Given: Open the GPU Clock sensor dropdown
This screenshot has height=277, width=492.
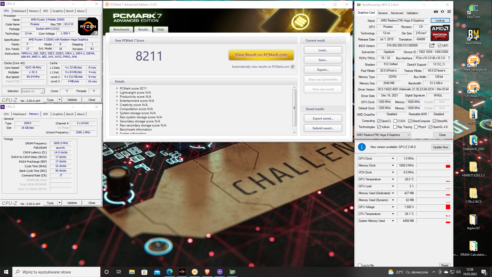Looking at the screenshot, I should (393, 159).
